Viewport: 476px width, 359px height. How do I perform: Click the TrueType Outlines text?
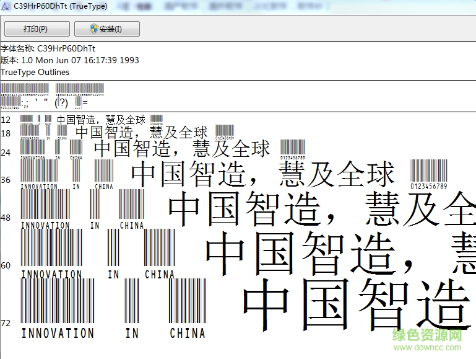(x=35, y=72)
